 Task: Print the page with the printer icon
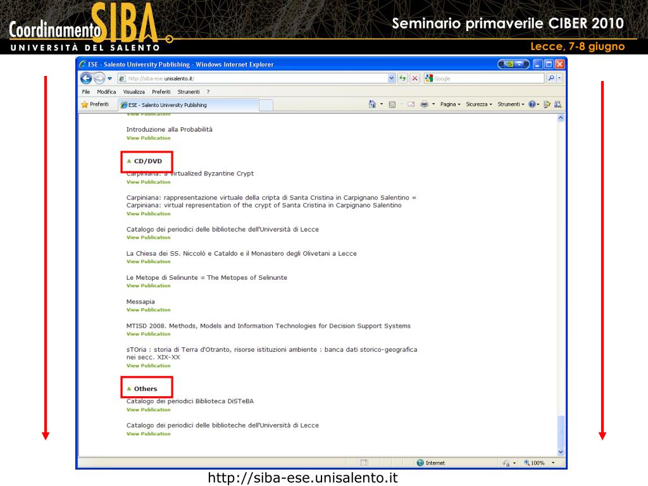424,104
